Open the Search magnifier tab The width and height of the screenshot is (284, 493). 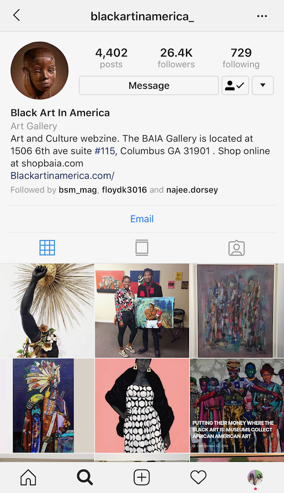point(85,478)
